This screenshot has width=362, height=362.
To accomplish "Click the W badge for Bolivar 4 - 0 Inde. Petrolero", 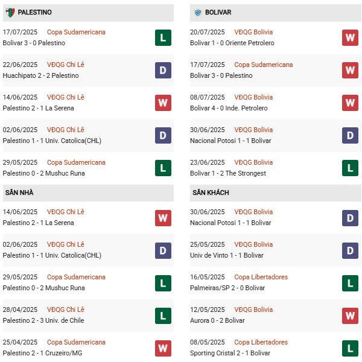I will coord(350,103).
